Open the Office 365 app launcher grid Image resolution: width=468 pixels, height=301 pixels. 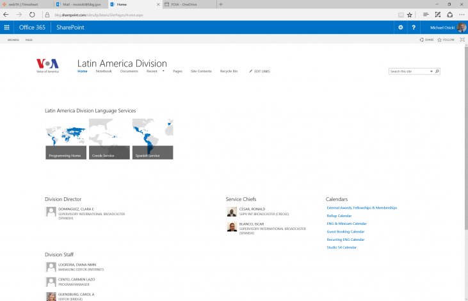click(6, 28)
